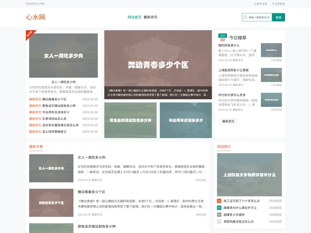
Task: Open the 会员登录 link
Action: (280, 4)
